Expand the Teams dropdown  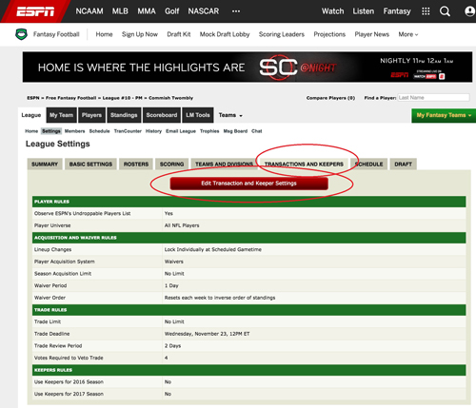click(230, 115)
